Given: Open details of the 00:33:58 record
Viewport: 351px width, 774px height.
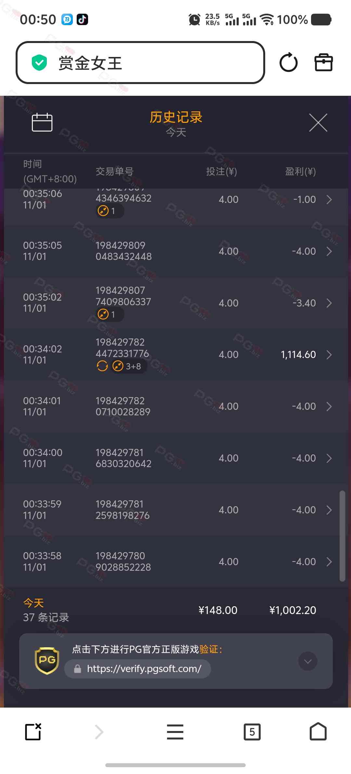Looking at the screenshot, I should click(329, 562).
